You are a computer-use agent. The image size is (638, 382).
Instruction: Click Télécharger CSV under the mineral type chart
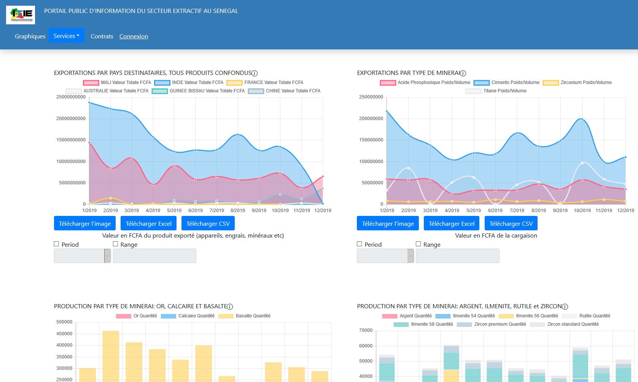(x=511, y=223)
